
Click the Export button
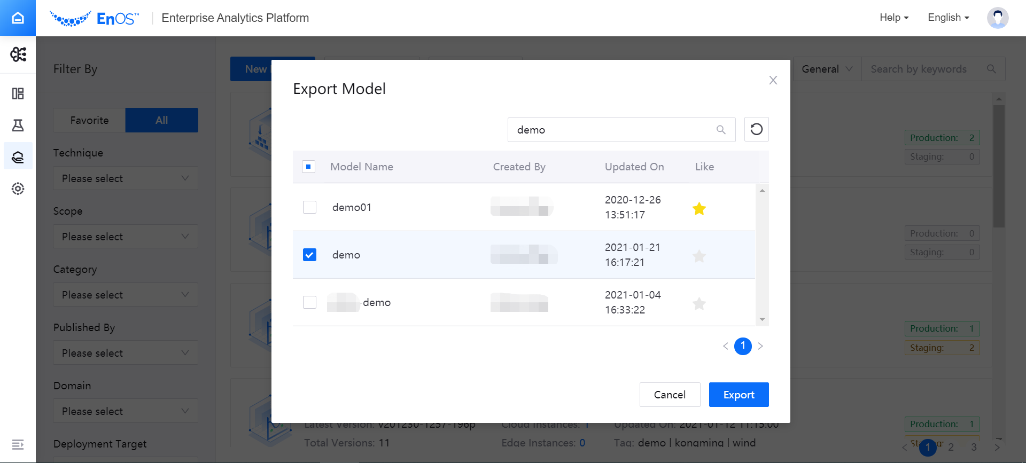[739, 395]
